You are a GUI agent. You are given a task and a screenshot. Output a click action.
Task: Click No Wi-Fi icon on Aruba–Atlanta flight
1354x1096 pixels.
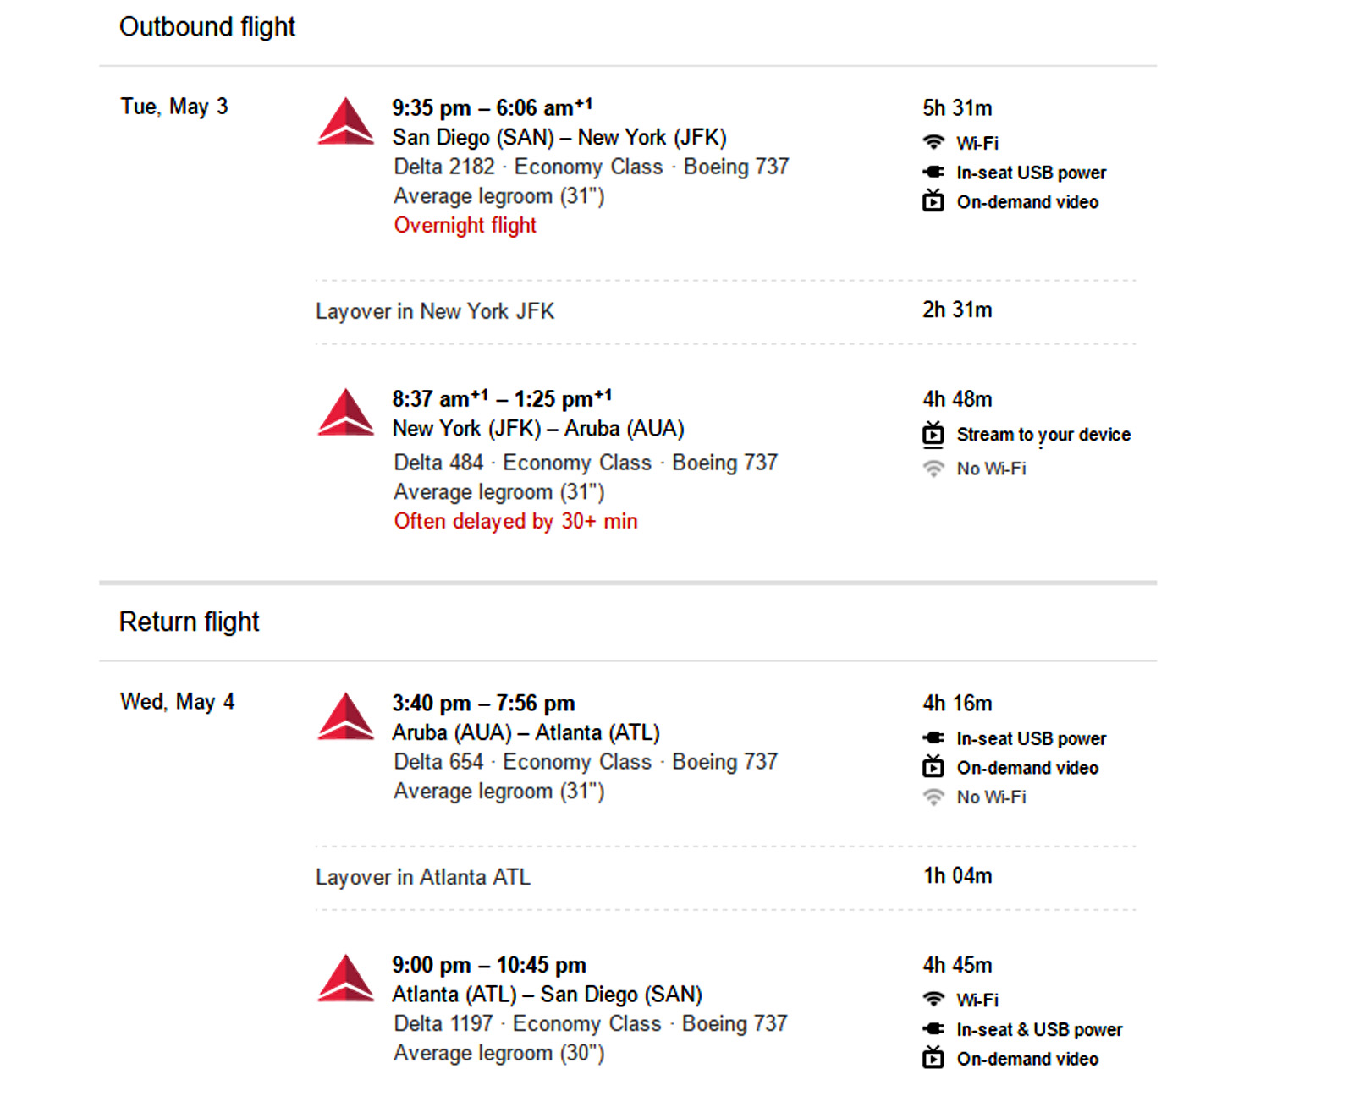pyautogui.click(x=933, y=797)
